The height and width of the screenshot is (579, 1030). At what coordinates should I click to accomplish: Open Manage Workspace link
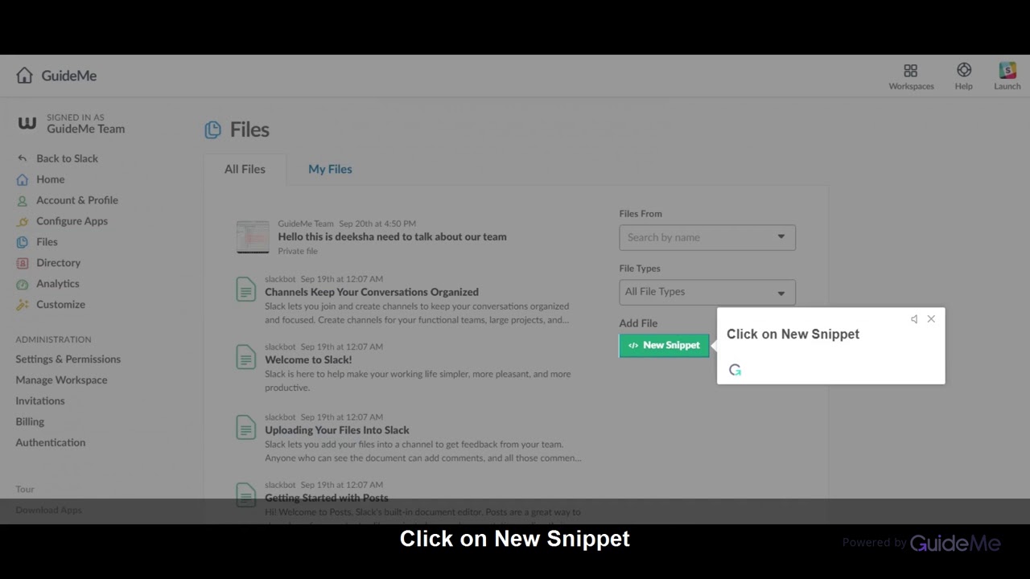(61, 380)
